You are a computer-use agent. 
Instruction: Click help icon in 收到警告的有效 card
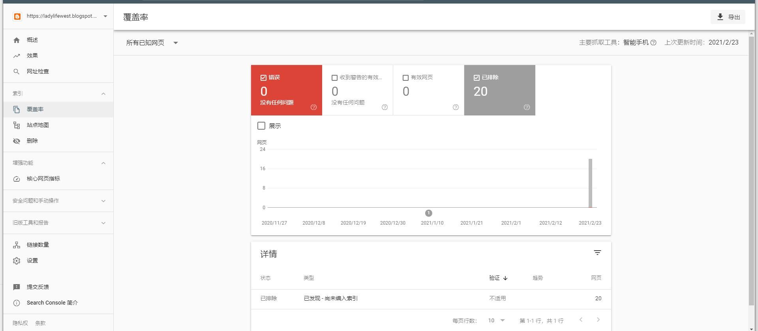tap(385, 107)
